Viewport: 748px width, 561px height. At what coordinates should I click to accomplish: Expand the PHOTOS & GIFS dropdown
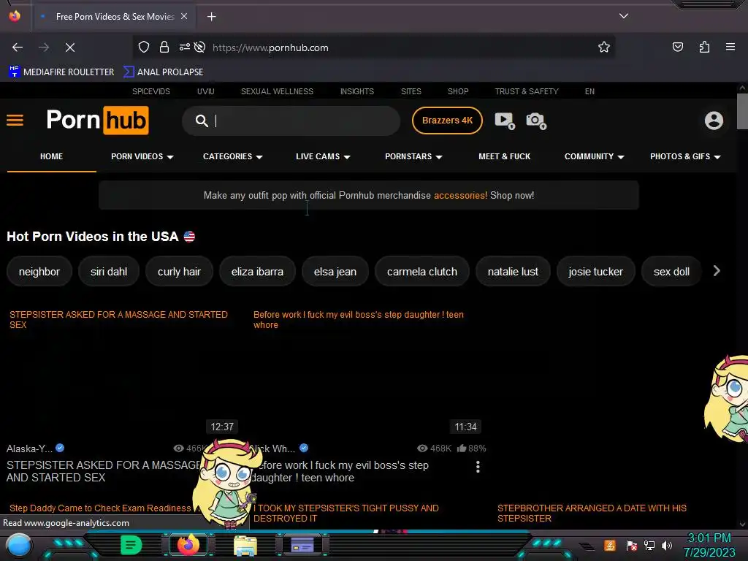[x=685, y=156]
